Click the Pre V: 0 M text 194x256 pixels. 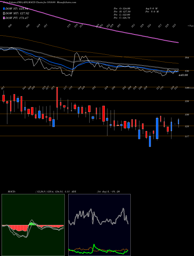pyautogui.click(x=152, y=12)
